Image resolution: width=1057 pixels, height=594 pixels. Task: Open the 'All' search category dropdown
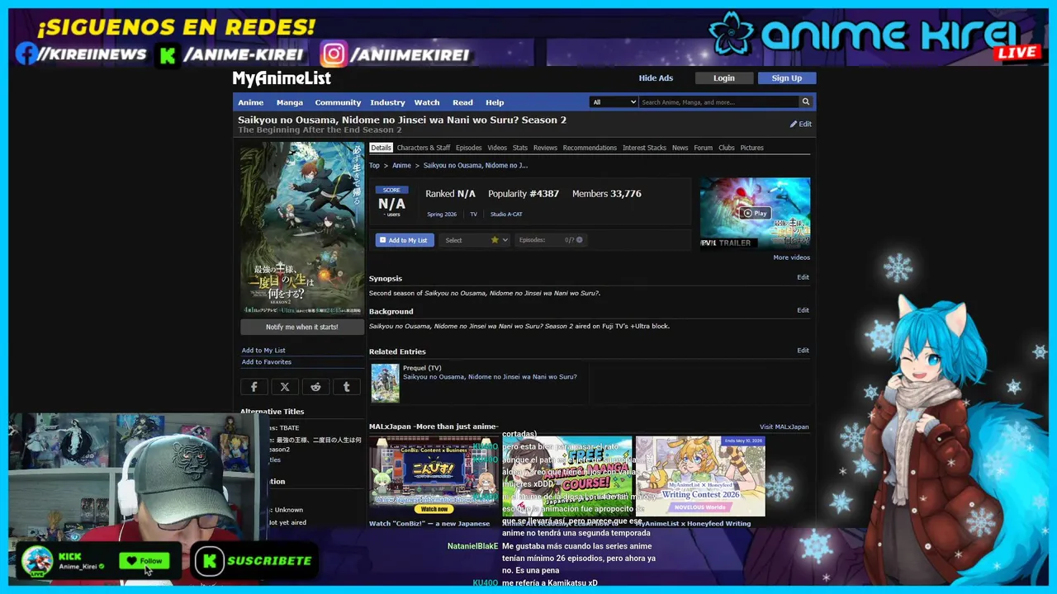coord(614,102)
